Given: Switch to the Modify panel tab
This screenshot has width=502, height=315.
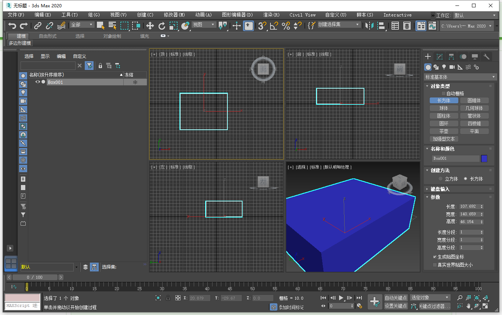Looking at the screenshot, I should pos(440,56).
